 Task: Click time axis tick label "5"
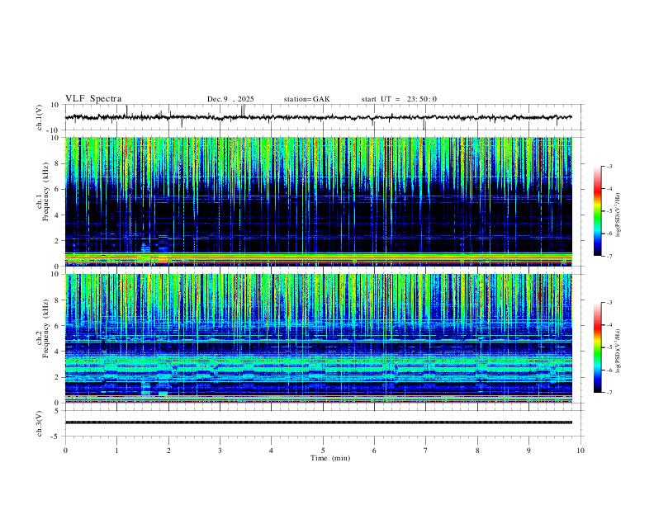tap(323, 451)
